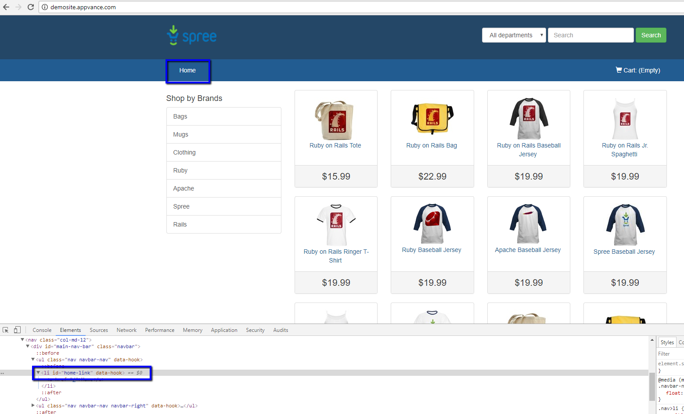Open the All departments dropdown
Viewport: 684px width, 414px height.
click(x=514, y=35)
